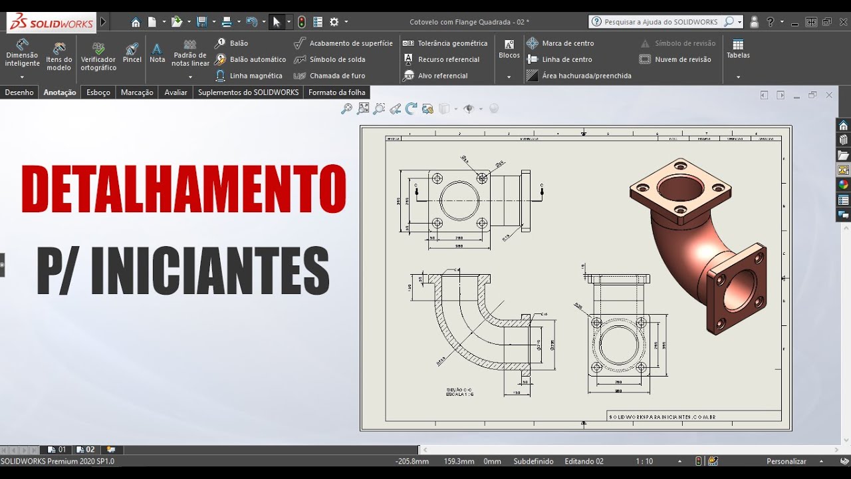The width and height of the screenshot is (851, 479).
Task: Add a Linha de centro
Action: click(x=559, y=59)
